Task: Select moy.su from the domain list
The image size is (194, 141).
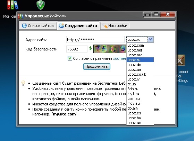Action: point(140,103)
